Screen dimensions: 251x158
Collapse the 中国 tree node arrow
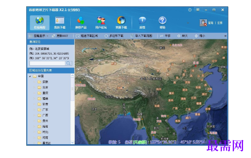[x=30, y=76]
